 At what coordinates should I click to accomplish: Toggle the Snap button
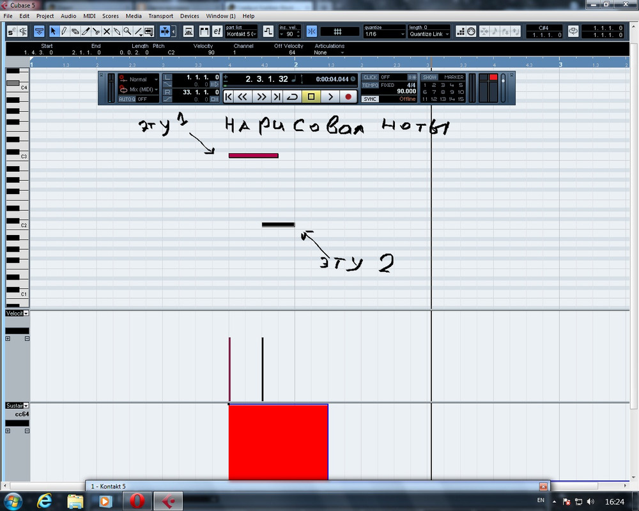click(311, 31)
